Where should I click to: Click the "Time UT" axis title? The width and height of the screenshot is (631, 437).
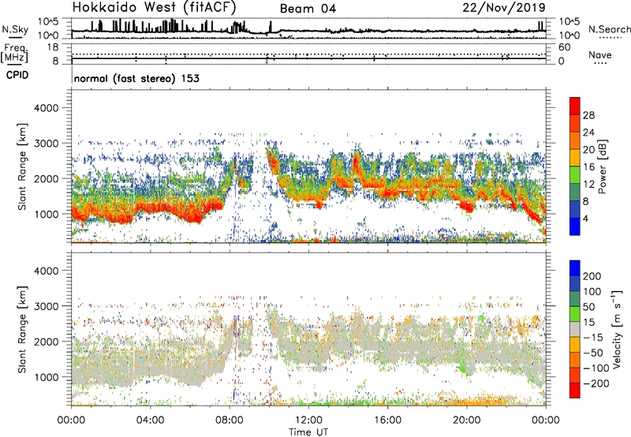coord(308,432)
